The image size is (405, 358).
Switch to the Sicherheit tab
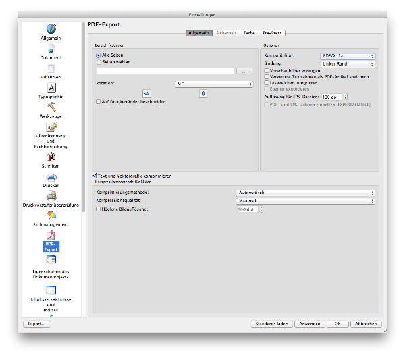tap(226, 32)
